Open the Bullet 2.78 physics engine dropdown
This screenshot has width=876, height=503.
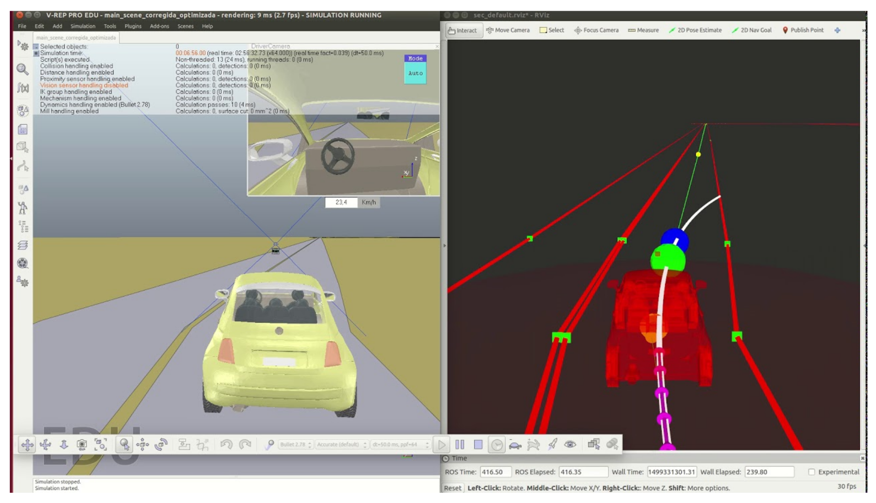tap(295, 444)
